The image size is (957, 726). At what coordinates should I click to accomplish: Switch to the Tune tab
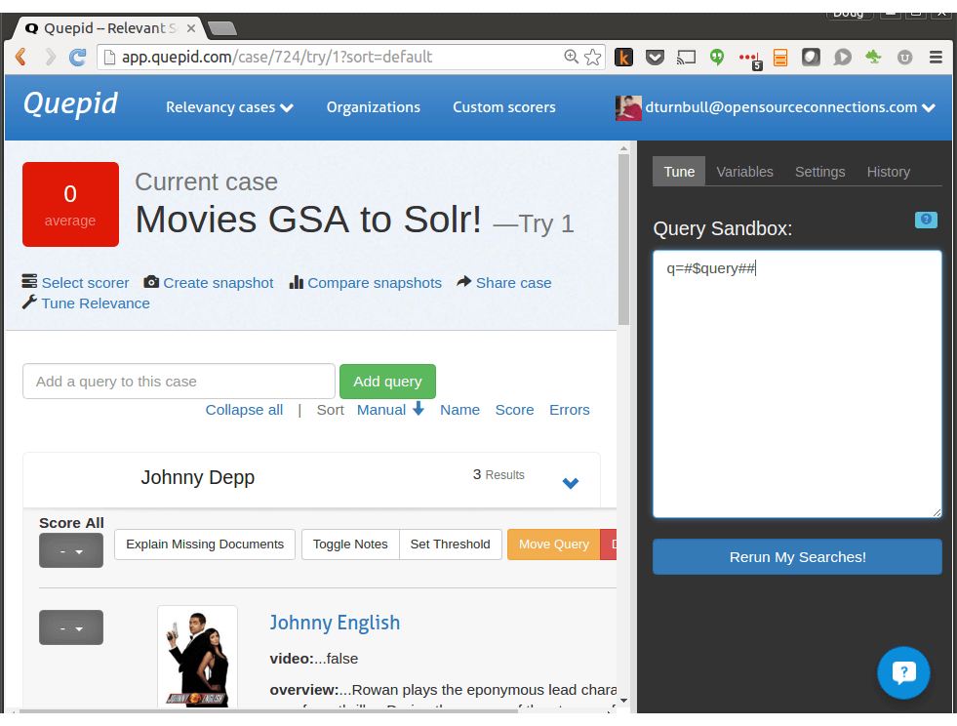(x=679, y=172)
